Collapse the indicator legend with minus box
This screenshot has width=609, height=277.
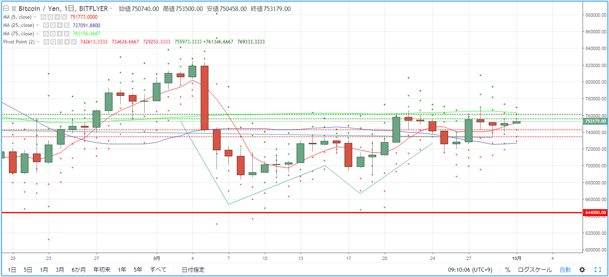click(6, 9)
